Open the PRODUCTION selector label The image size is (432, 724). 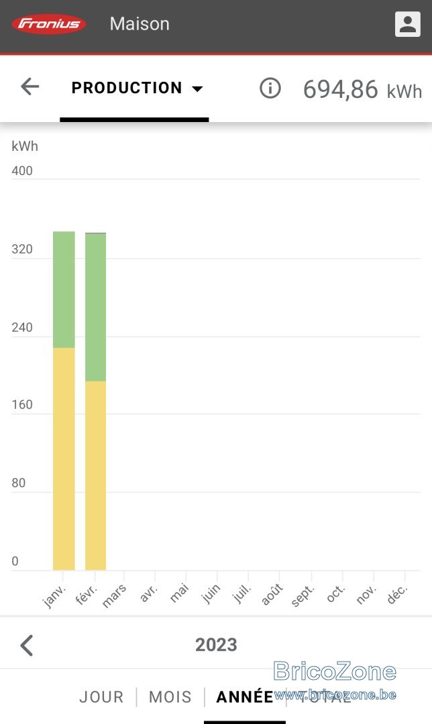coord(127,88)
